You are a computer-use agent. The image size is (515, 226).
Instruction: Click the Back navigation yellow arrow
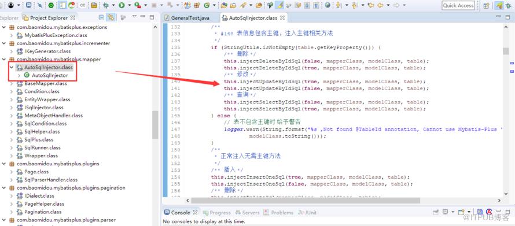(x=380, y=5)
